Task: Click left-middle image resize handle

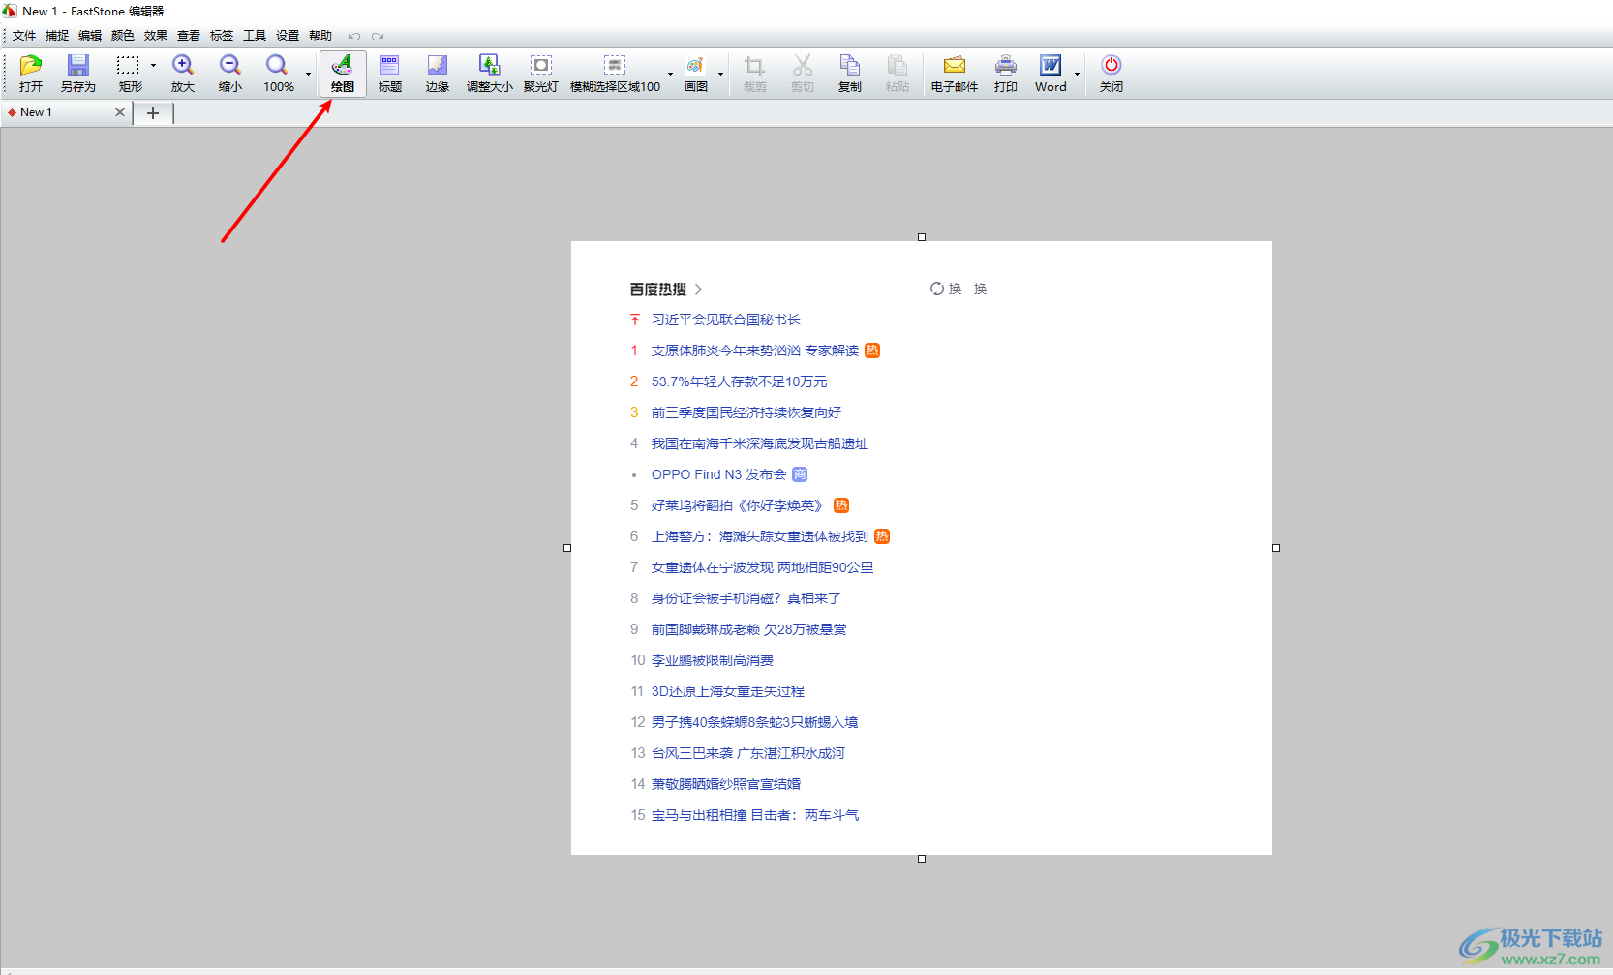Action: click(x=567, y=548)
